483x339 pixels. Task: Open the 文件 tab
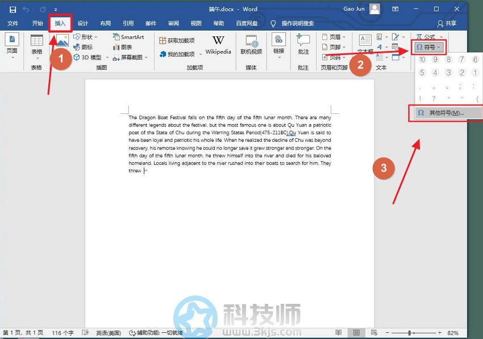[13, 23]
